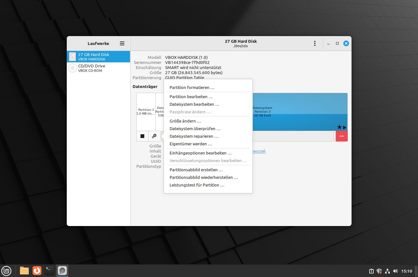Open the Linux Mint start menu
Viewport: 418px width, 277px height.
coord(7,271)
